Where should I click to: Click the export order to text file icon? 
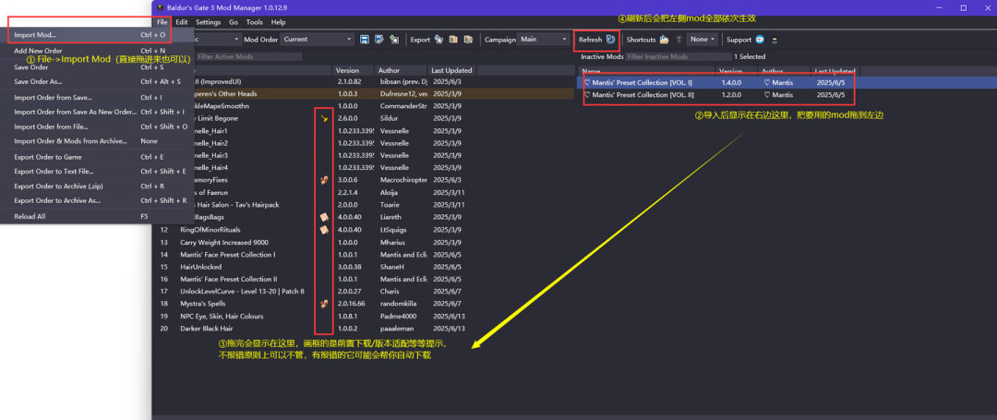coord(453,40)
